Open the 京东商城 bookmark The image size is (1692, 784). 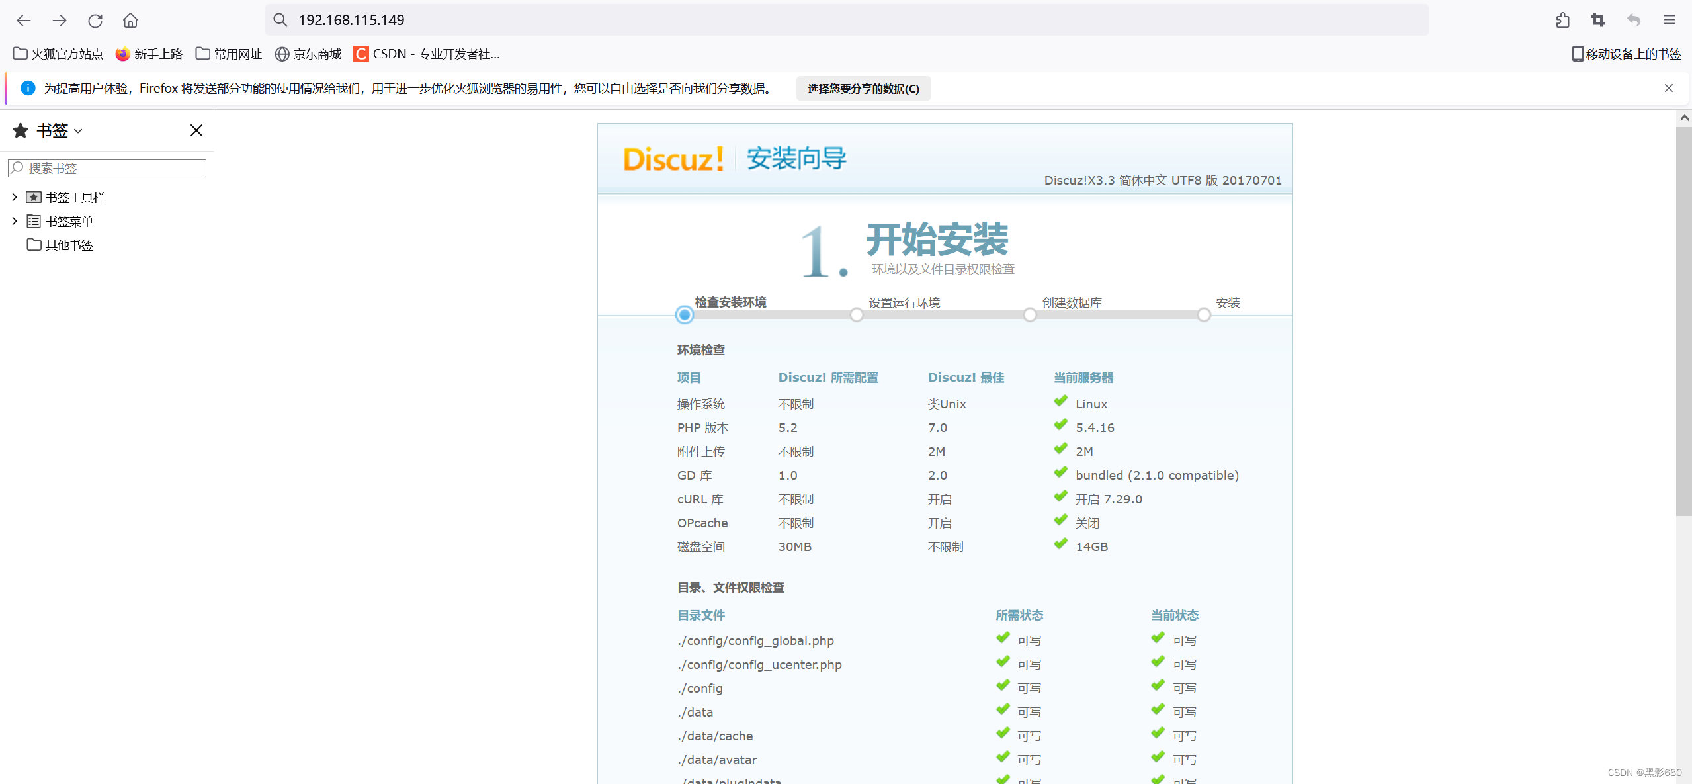pyautogui.click(x=308, y=54)
